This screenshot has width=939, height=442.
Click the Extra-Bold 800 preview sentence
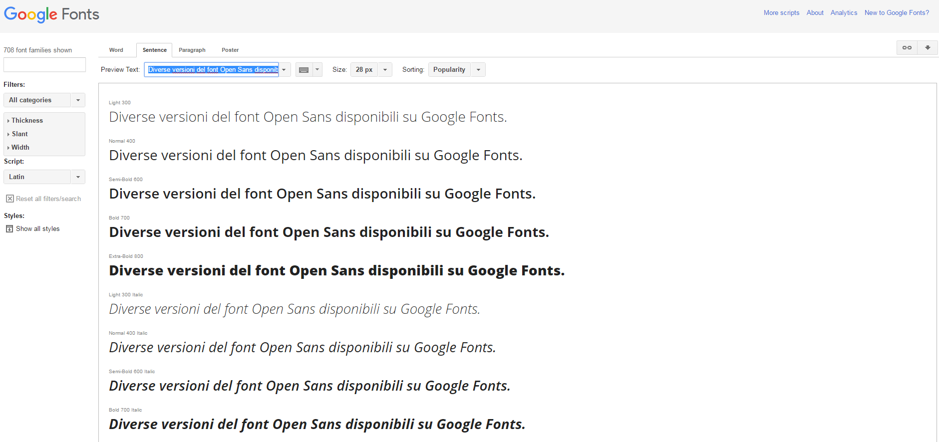point(336,271)
